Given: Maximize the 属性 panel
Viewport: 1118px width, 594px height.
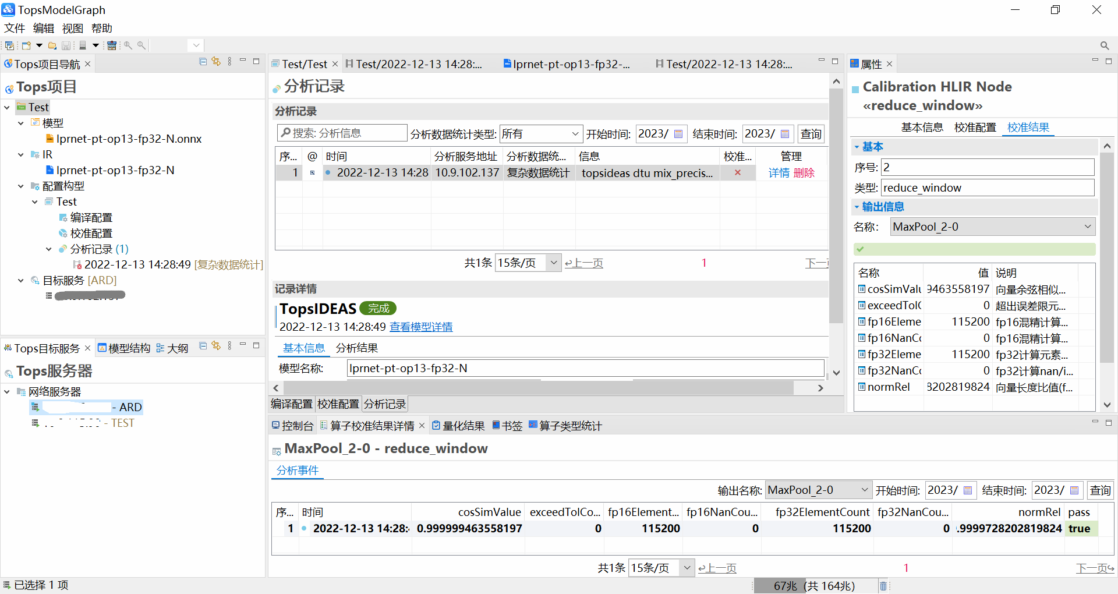Looking at the screenshot, I should 1109,61.
